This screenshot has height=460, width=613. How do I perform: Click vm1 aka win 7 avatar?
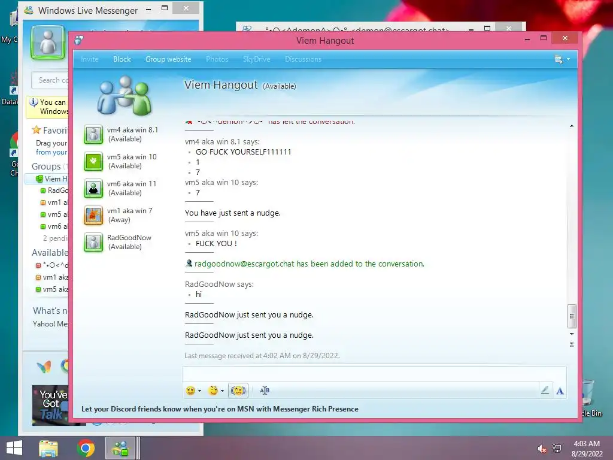click(93, 216)
